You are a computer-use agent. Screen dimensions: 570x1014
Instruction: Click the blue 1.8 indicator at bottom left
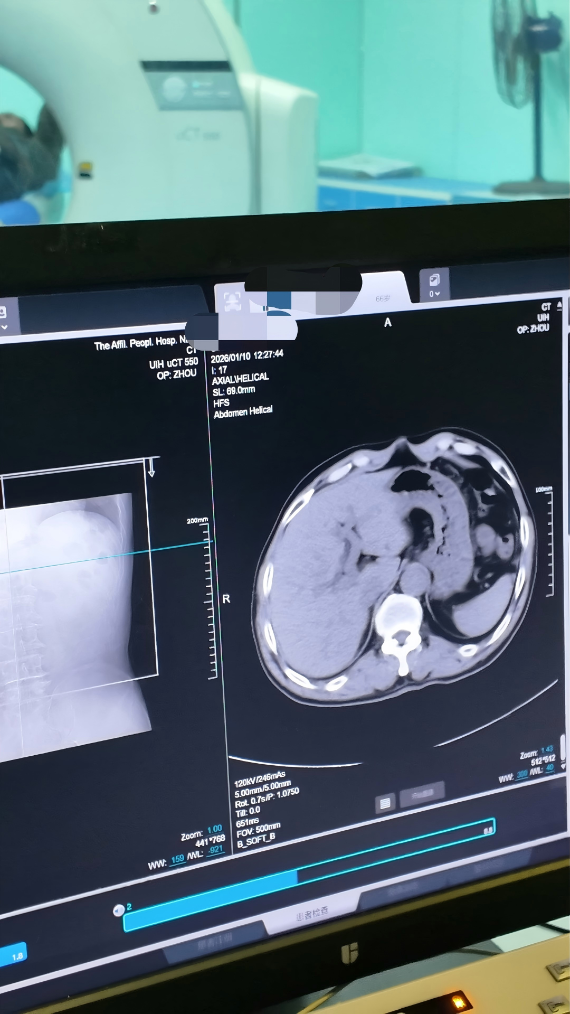pos(17,956)
